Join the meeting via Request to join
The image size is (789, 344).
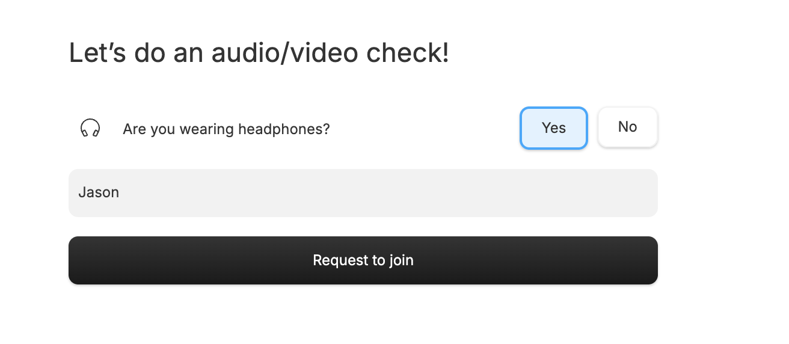tap(363, 260)
